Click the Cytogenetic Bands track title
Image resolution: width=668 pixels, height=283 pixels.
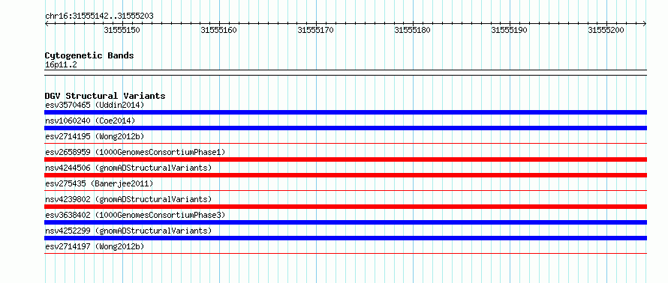pos(89,55)
